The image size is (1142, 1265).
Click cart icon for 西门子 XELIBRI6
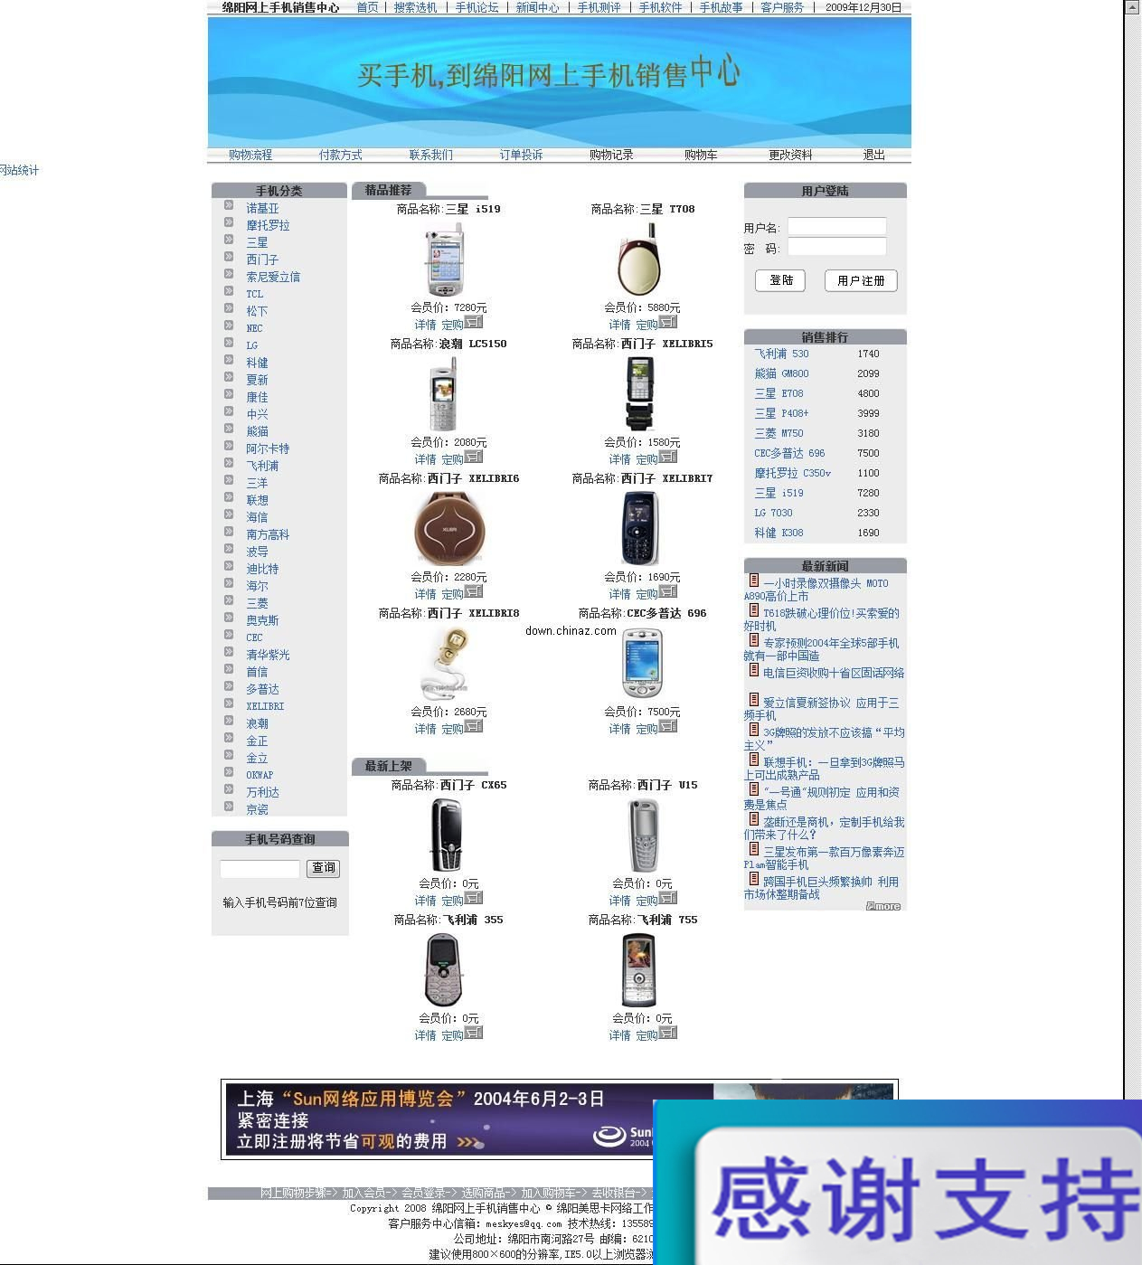coord(474,591)
